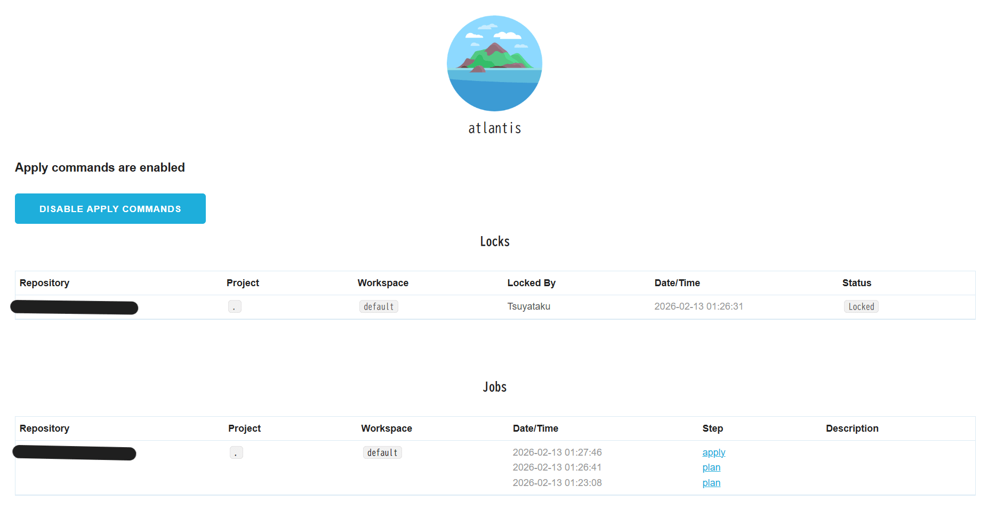Click the Jobs section heading
The image size is (988, 526).
[495, 387]
